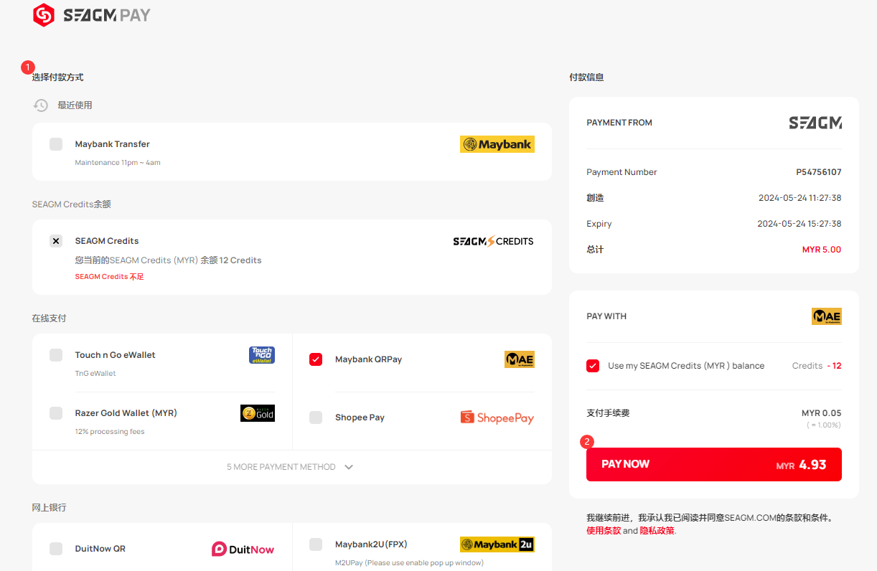Screen dimensions: 877x571
Task: Click the Payment Number label
Action: (x=622, y=172)
